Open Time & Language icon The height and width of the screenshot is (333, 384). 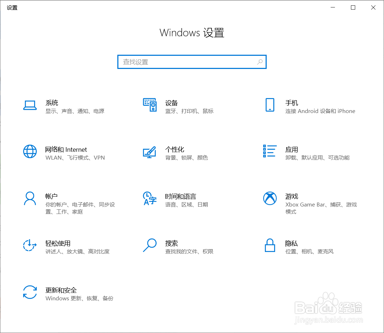point(150,198)
